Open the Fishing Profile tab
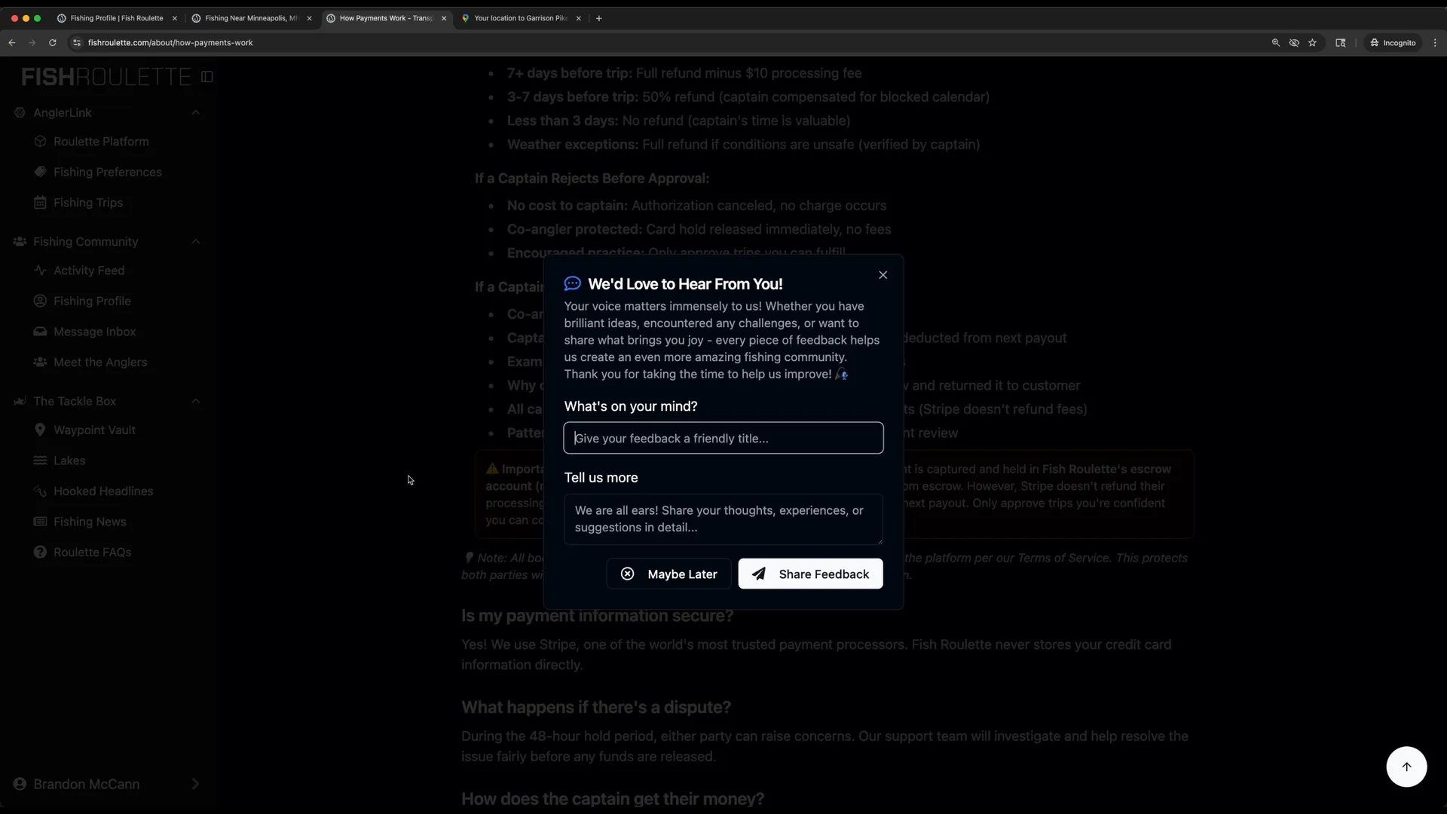The image size is (1447, 814). [113, 18]
